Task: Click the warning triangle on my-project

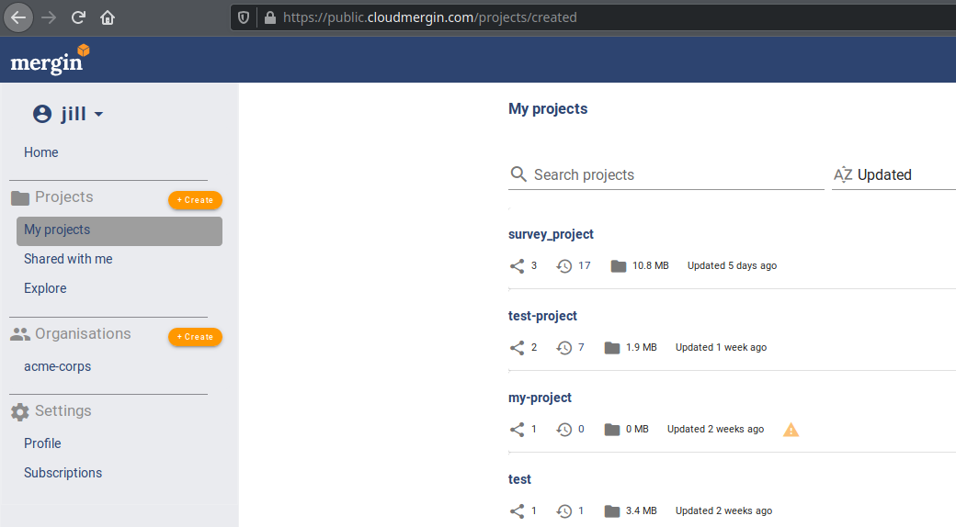Action: 791,430
